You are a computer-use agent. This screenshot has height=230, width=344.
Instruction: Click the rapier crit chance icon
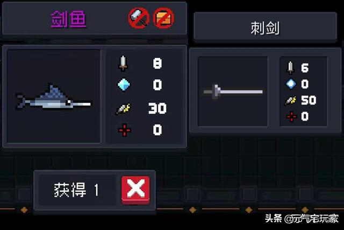(290, 101)
